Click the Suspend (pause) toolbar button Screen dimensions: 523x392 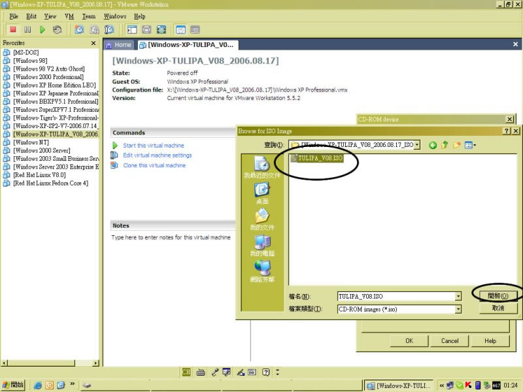[x=27, y=29]
